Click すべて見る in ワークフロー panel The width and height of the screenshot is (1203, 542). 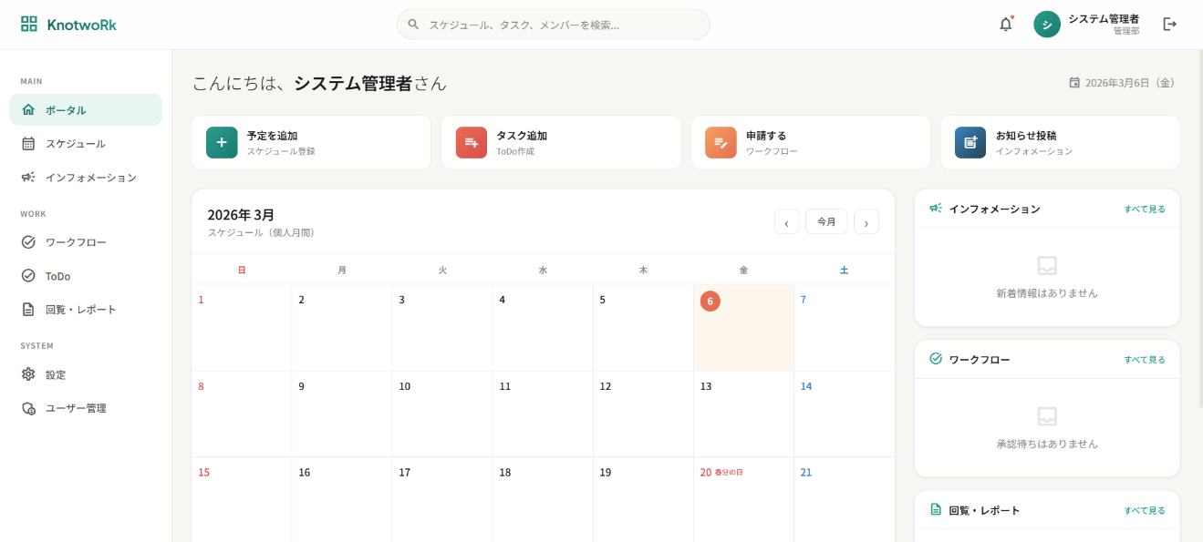tap(1145, 359)
